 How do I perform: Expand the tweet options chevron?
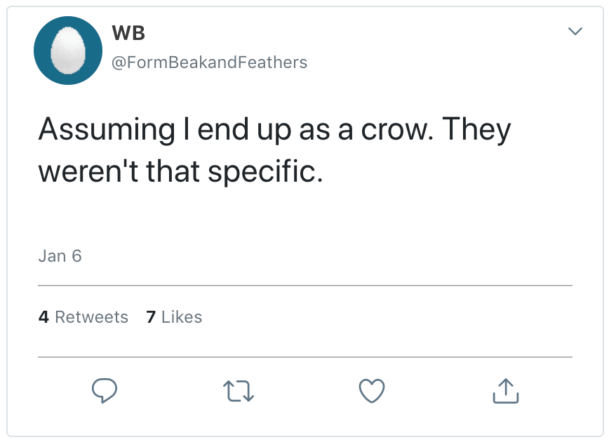point(575,32)
